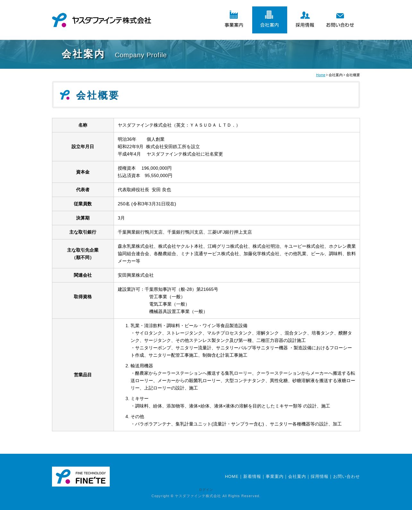412x510 pixels.
Task: Click the 3月 fiscal period value
Action: pyautogui.click(x=121, y=218)
